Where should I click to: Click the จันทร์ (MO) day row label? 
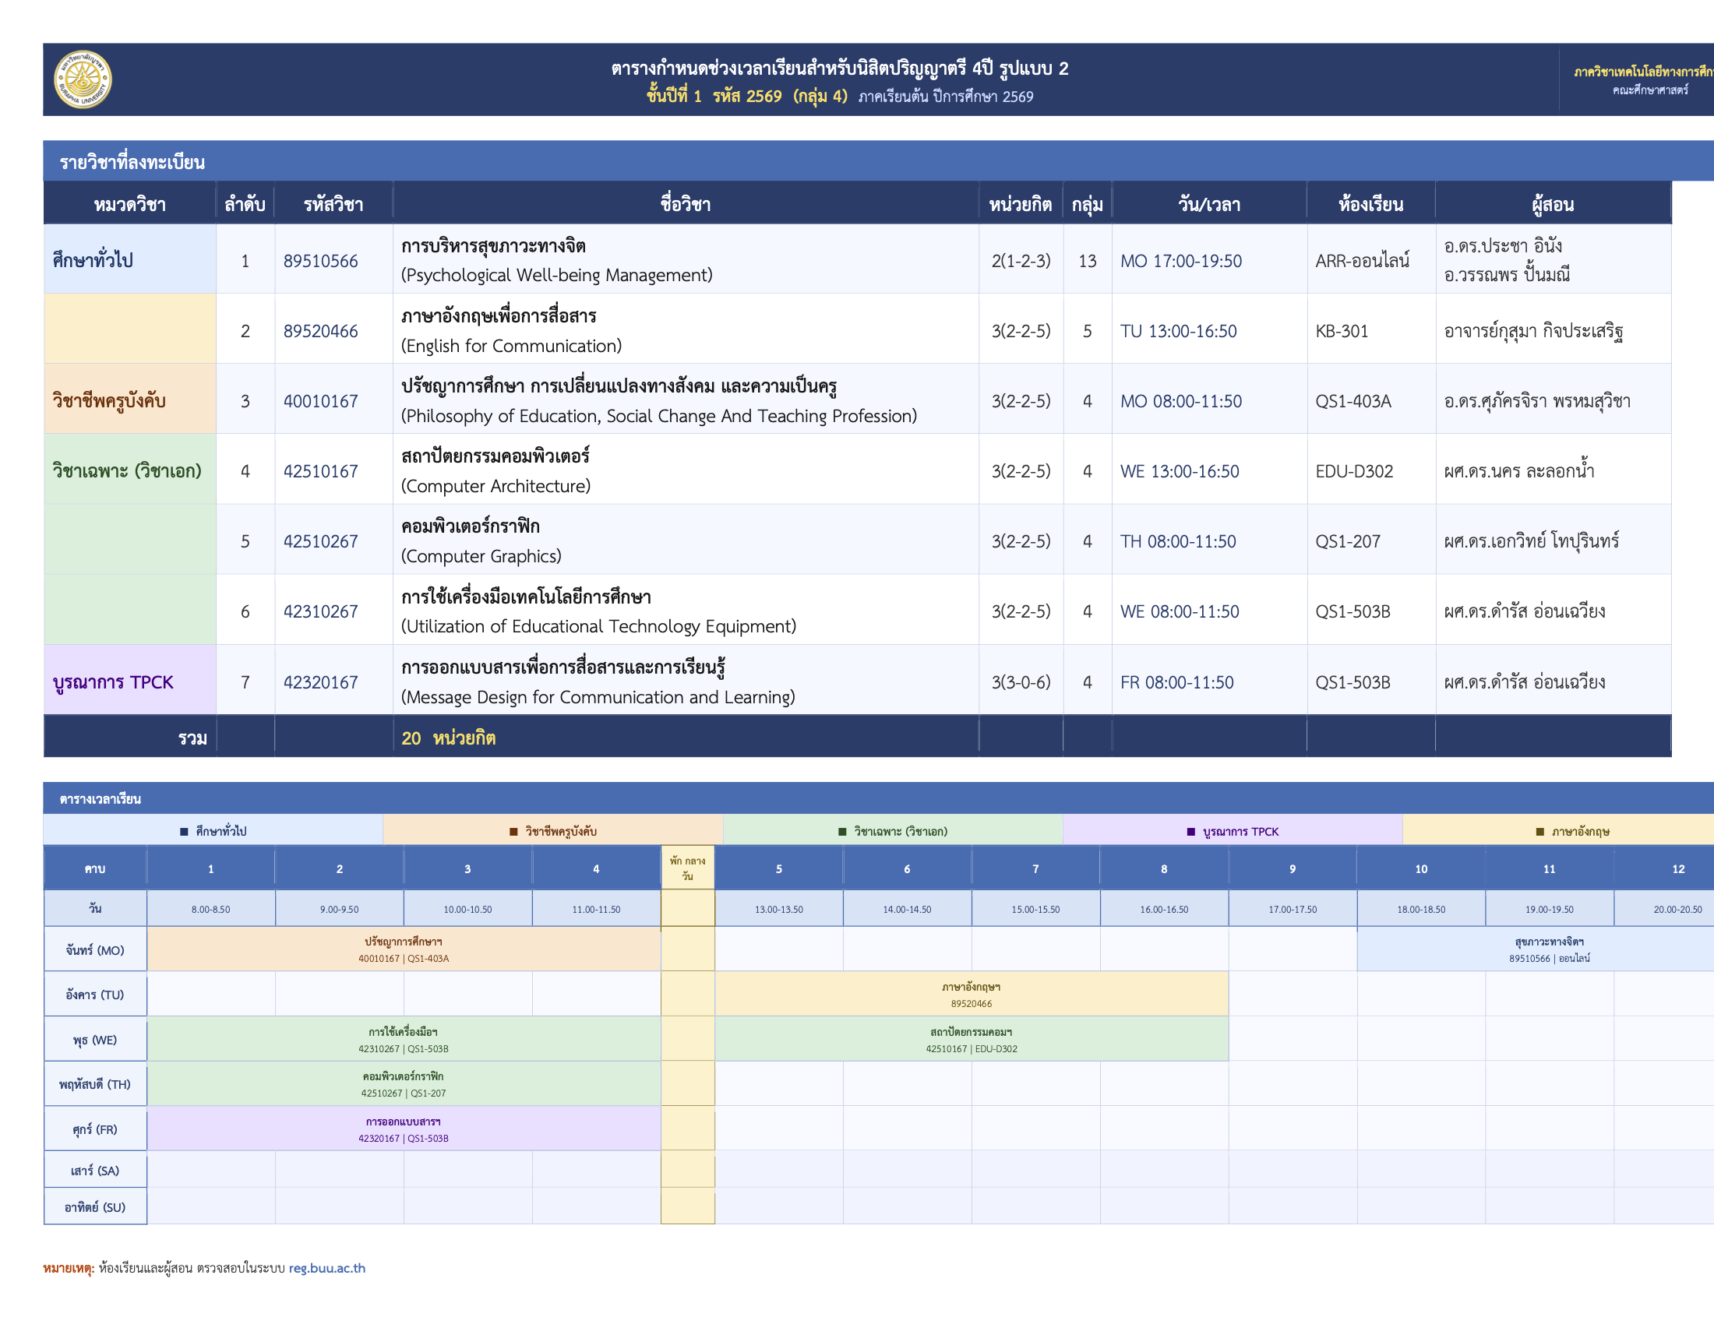click(x=95, y=949)
